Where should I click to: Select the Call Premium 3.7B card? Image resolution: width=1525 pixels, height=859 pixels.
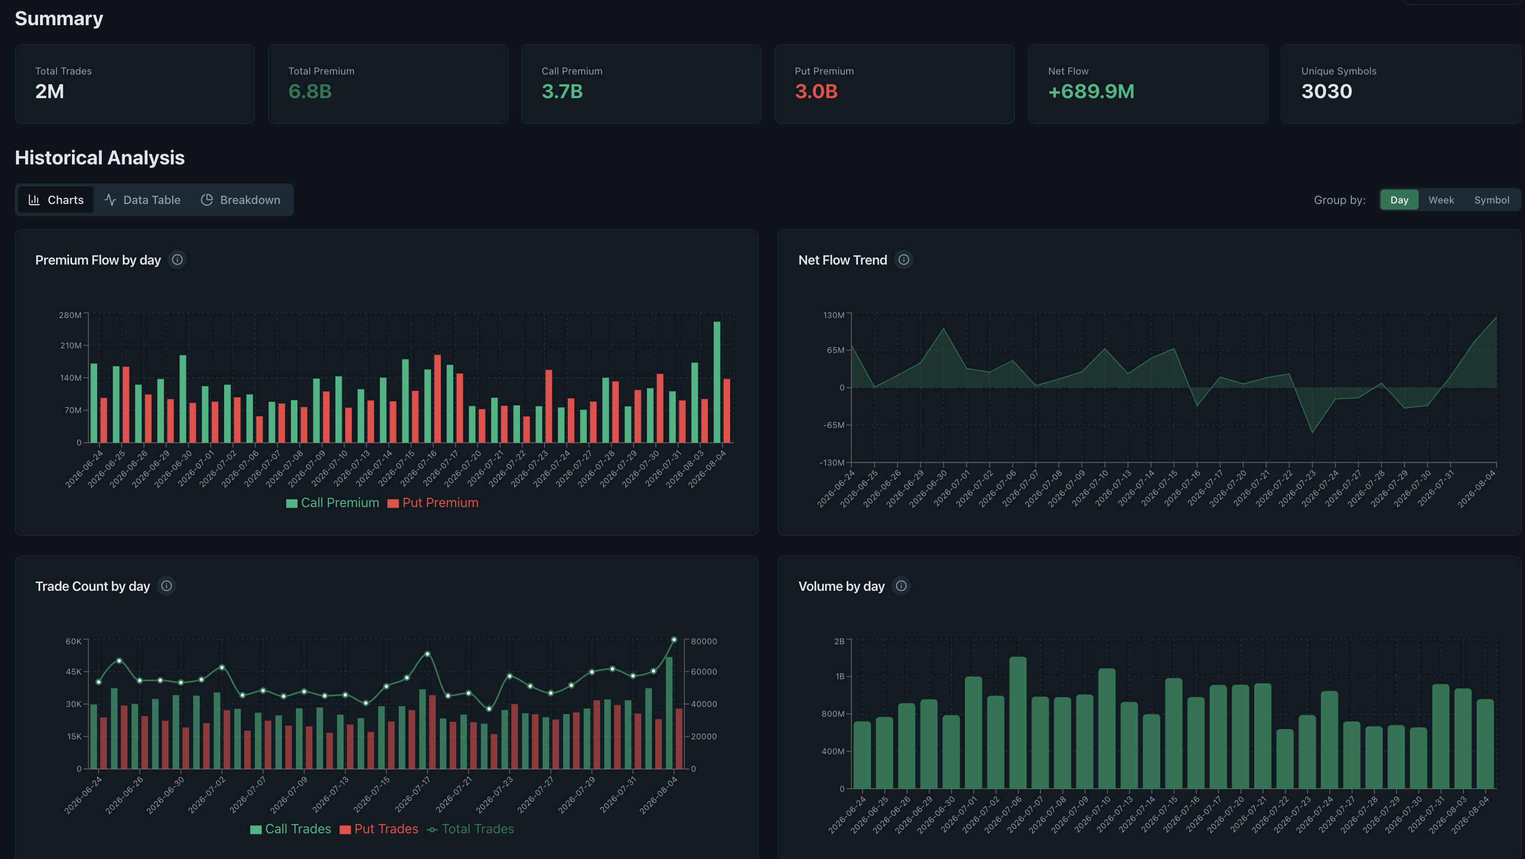tap(641, 83)
